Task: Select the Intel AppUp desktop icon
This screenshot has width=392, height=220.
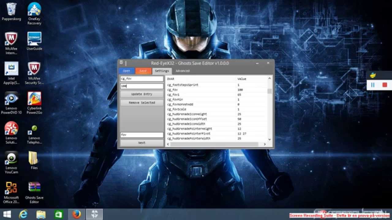Action: coord(11,73)
